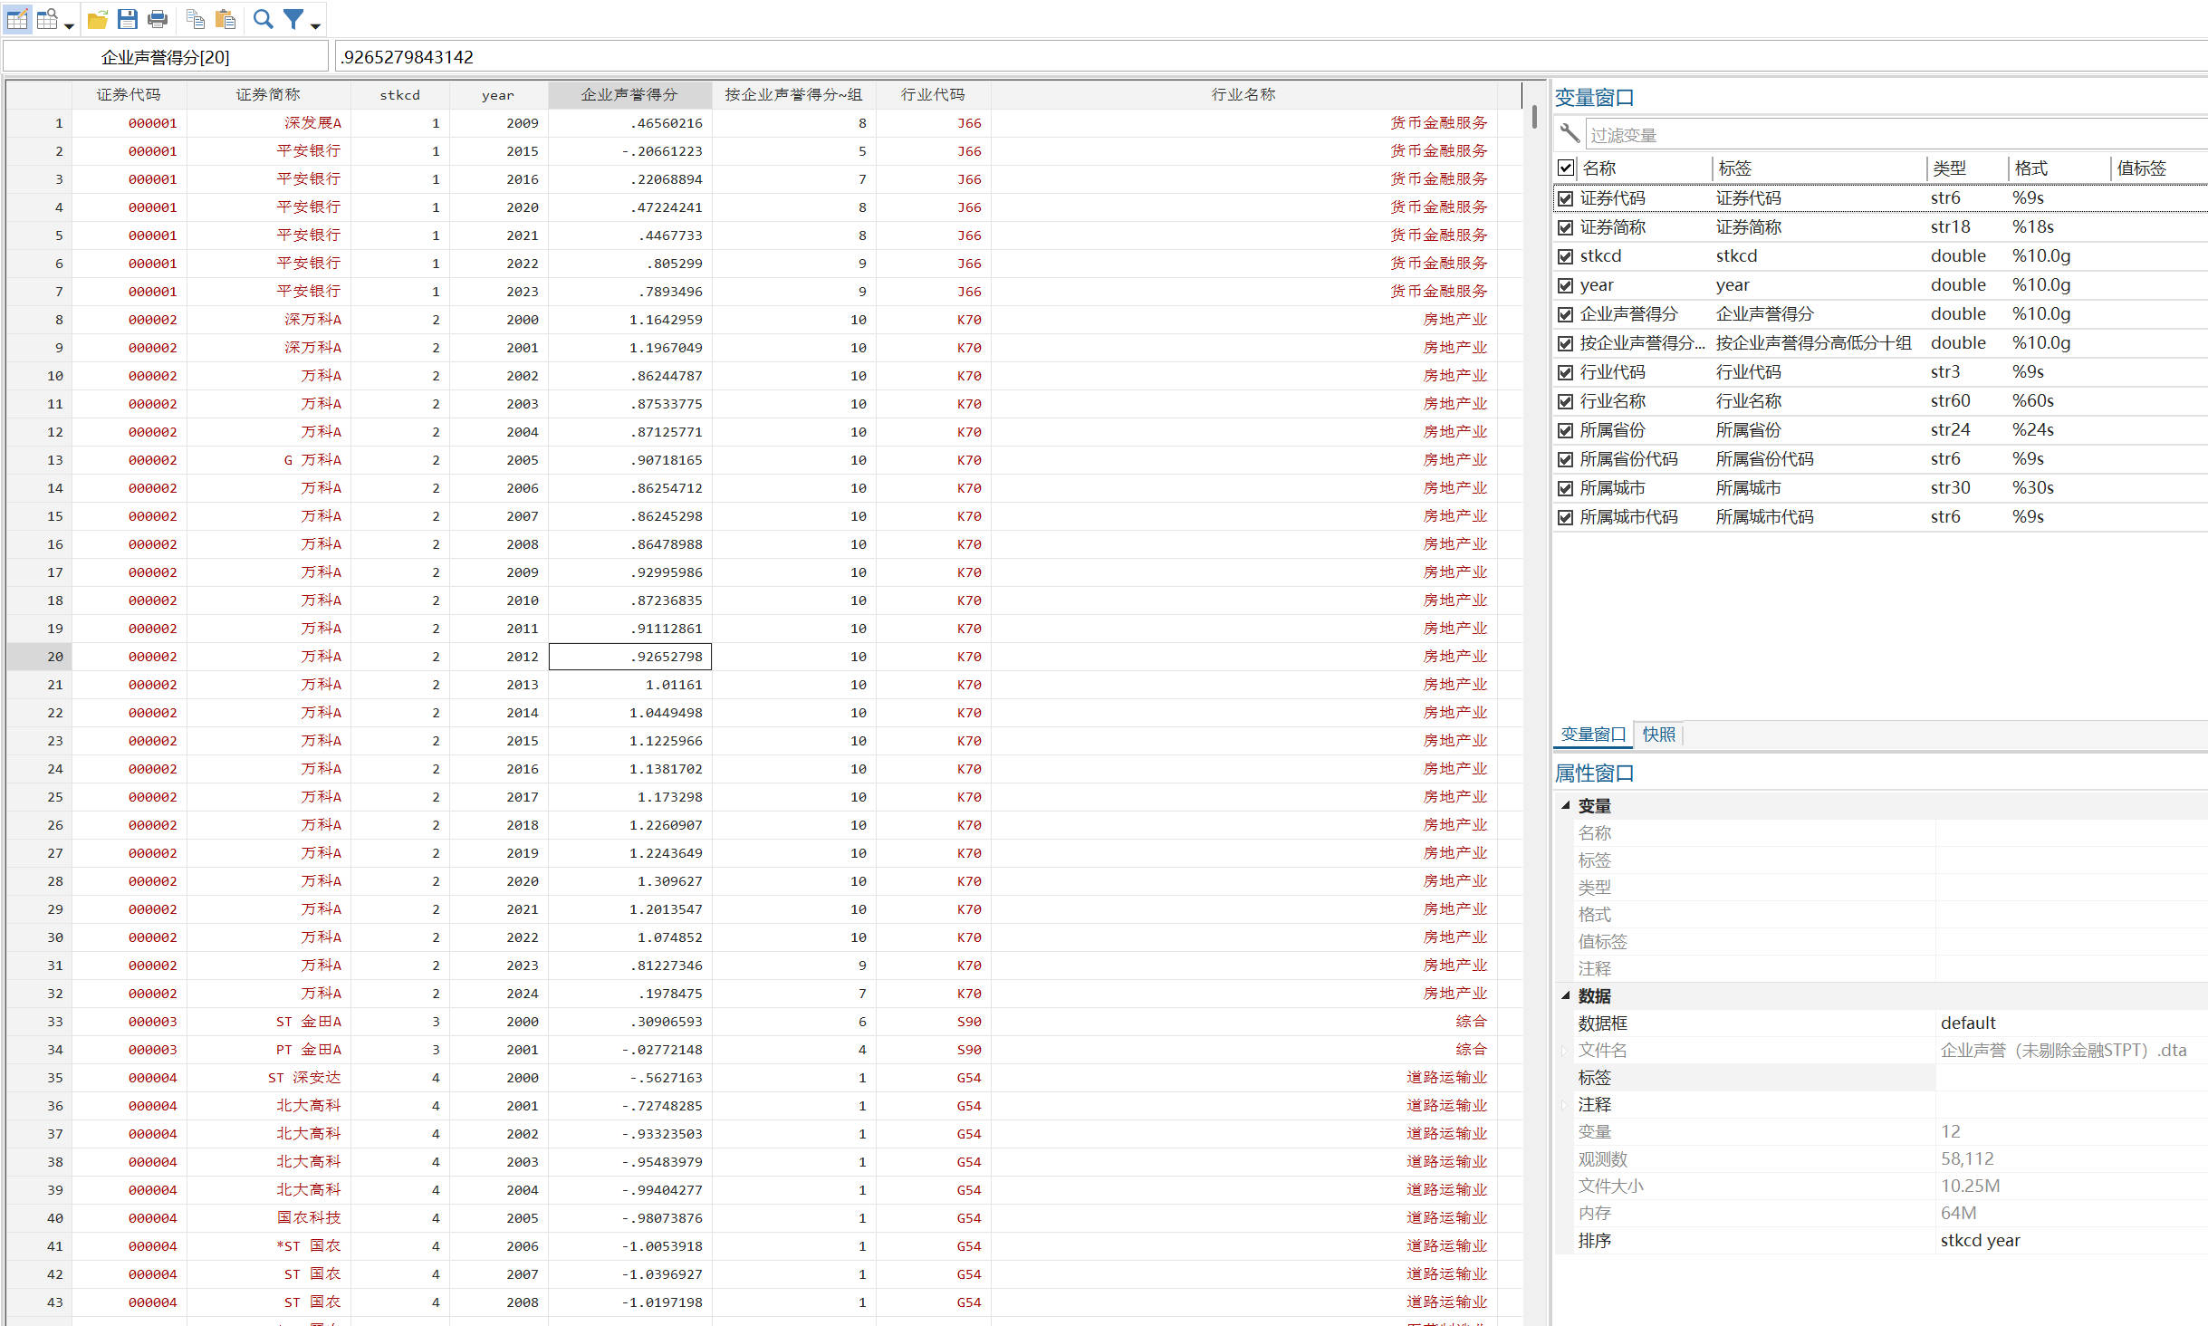Select the 变量窗口 tab
2208x1326 pixels.
pyautogui.click(x=1593, y=735)
